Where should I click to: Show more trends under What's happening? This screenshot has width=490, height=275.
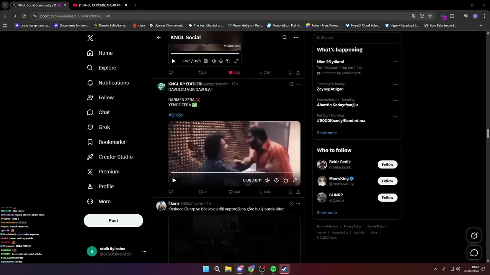coord(327,133)
